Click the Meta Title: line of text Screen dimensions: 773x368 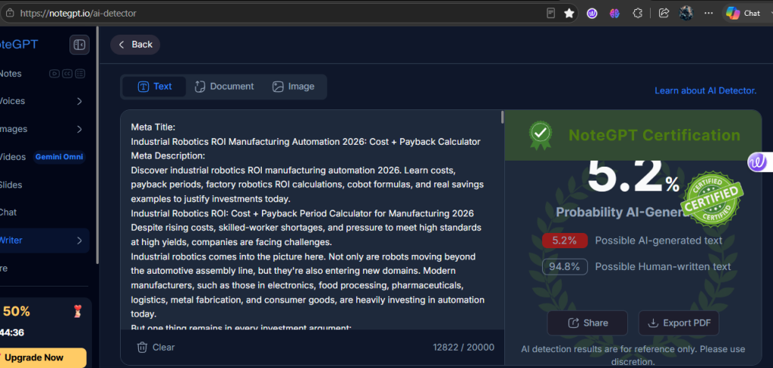pyautogui.click(x=152, y=127)
